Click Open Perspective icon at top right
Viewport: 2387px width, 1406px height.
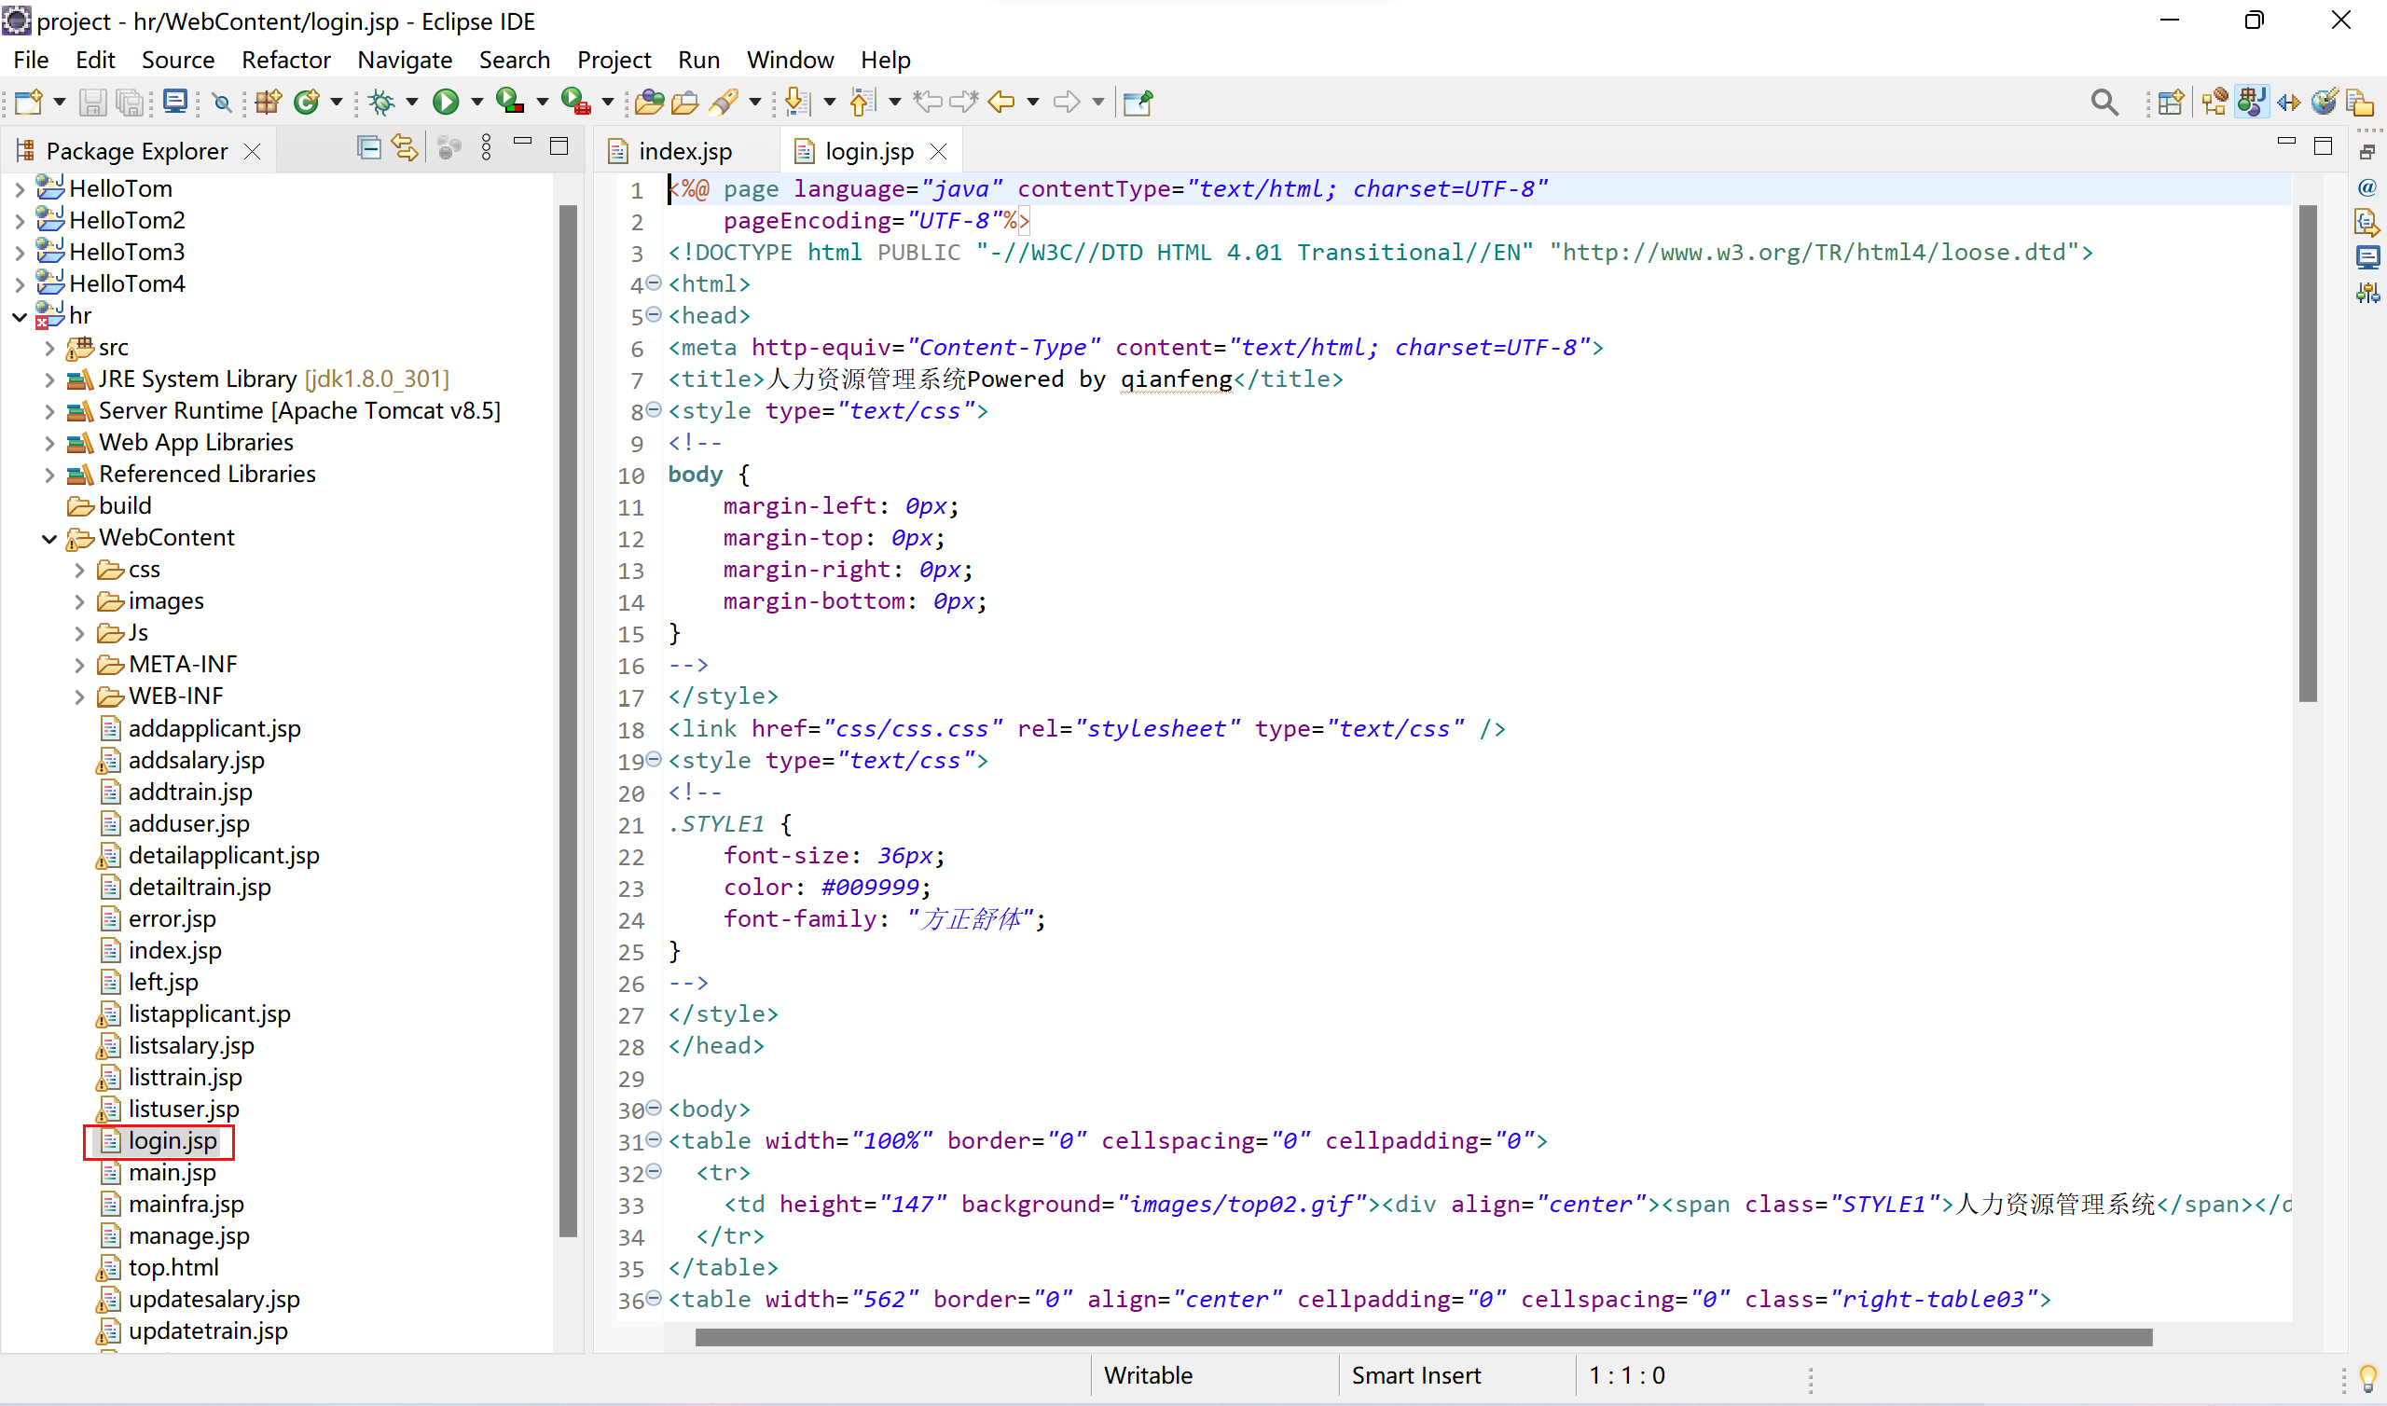coord(2170,102)
